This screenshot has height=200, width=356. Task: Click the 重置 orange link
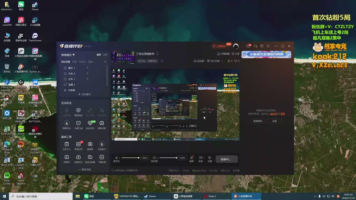(283, 114)
